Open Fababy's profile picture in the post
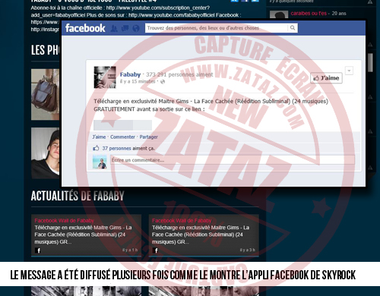Screen dimensions: 380x296 105,77
